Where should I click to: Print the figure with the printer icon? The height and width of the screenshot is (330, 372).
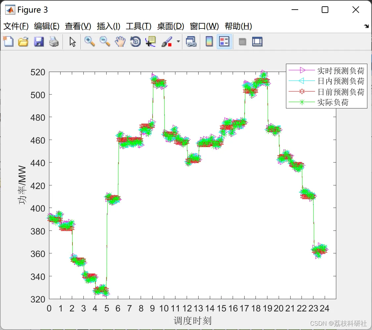point(54,41)
